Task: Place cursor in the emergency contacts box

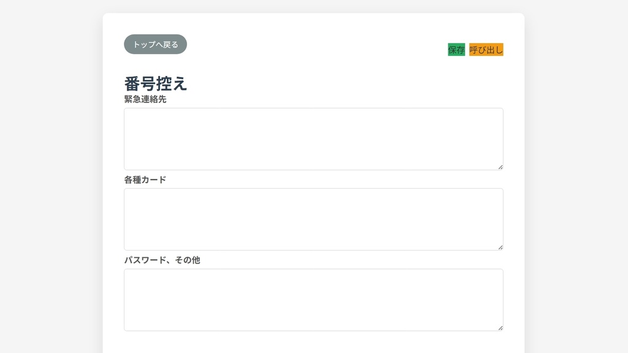Action: coord(313,138)
